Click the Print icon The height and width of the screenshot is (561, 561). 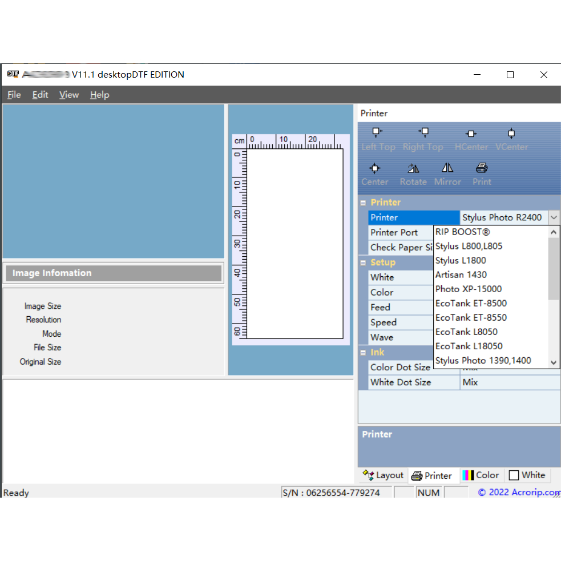(482, 168)
